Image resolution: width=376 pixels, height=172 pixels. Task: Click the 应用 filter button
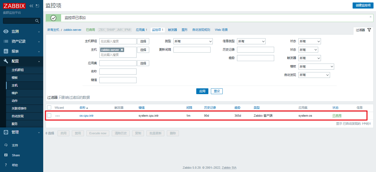click(202, 91)
